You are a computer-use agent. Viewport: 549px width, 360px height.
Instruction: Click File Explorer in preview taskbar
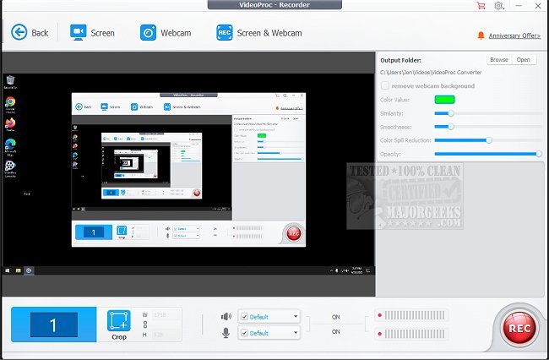coord(18,270)
